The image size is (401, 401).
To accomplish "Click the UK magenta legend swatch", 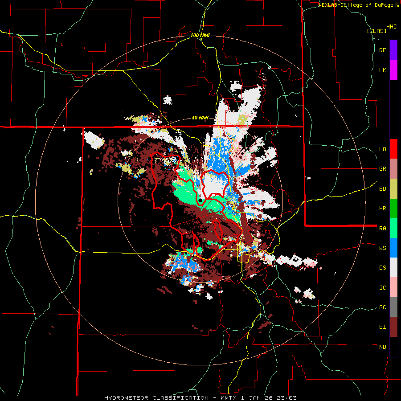I will click(x=393, y=70).
